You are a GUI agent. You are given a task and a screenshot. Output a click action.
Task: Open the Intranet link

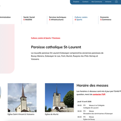click(x=108, y=2)
